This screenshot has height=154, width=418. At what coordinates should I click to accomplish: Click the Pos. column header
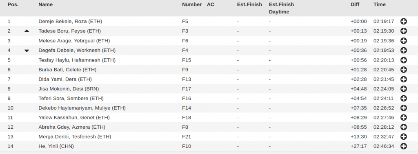coord(13,4)
